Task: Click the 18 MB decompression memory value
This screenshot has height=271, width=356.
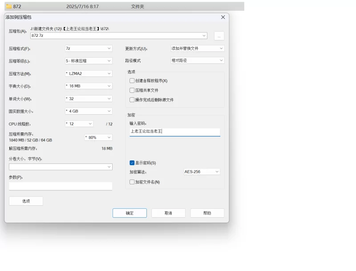Action: click(107, 148)
